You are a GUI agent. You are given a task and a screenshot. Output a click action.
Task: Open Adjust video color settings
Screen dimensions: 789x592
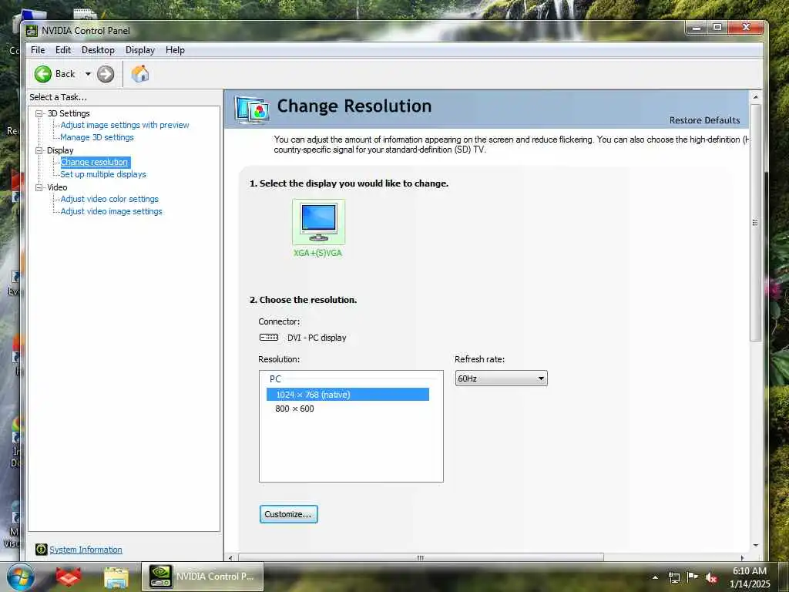[x=109, y=199]
